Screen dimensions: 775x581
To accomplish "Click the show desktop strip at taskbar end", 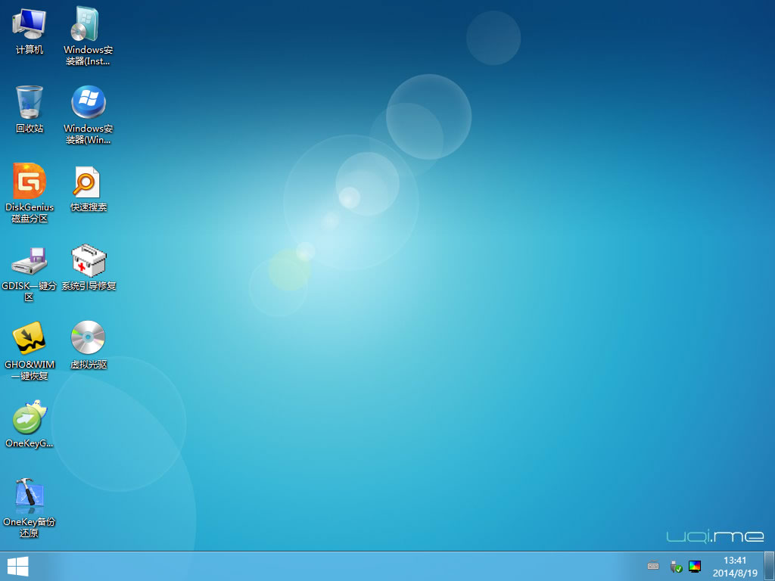I will [769, 566].
